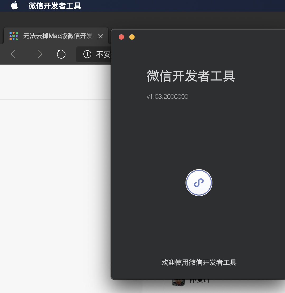
Task: Click the mini program logo icon
Action: (x=199, y=183)
